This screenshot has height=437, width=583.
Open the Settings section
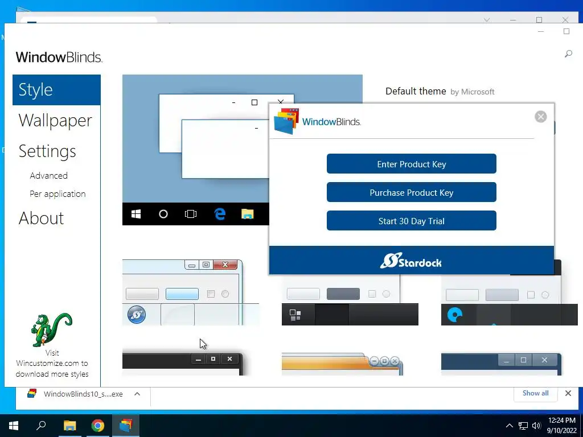click(47, 151)
